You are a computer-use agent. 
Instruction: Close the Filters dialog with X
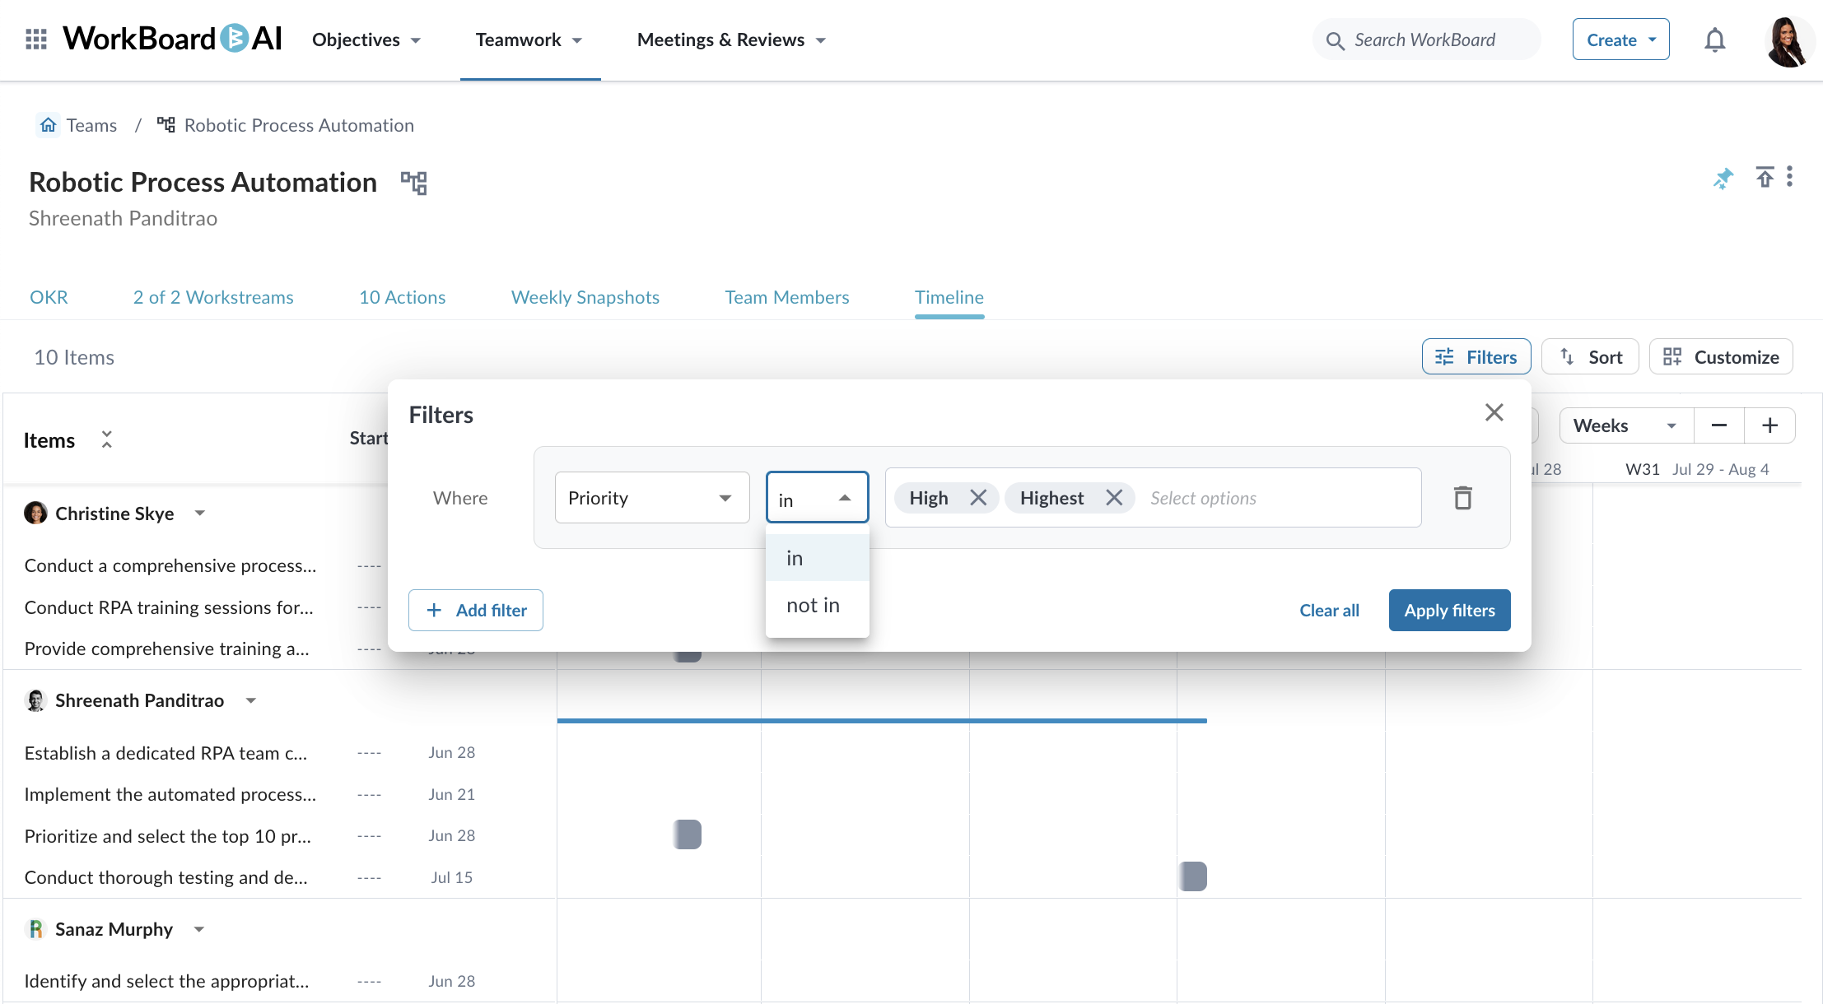1494,412
